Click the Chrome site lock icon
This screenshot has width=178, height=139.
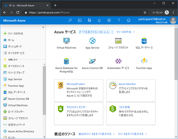point(26,13)
